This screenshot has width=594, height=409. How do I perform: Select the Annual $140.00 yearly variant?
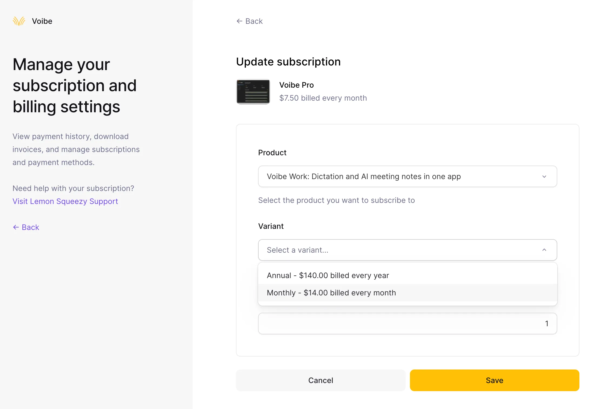point(408,275)
